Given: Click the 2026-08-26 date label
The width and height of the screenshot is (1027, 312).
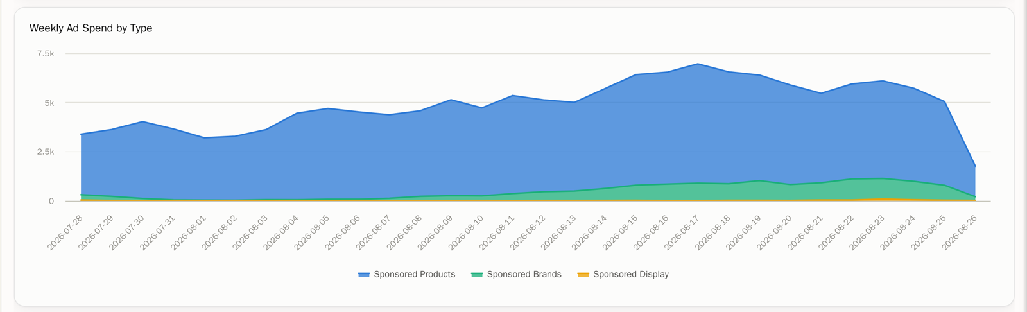Looking at the screenshot, I should tap(958, 232).
